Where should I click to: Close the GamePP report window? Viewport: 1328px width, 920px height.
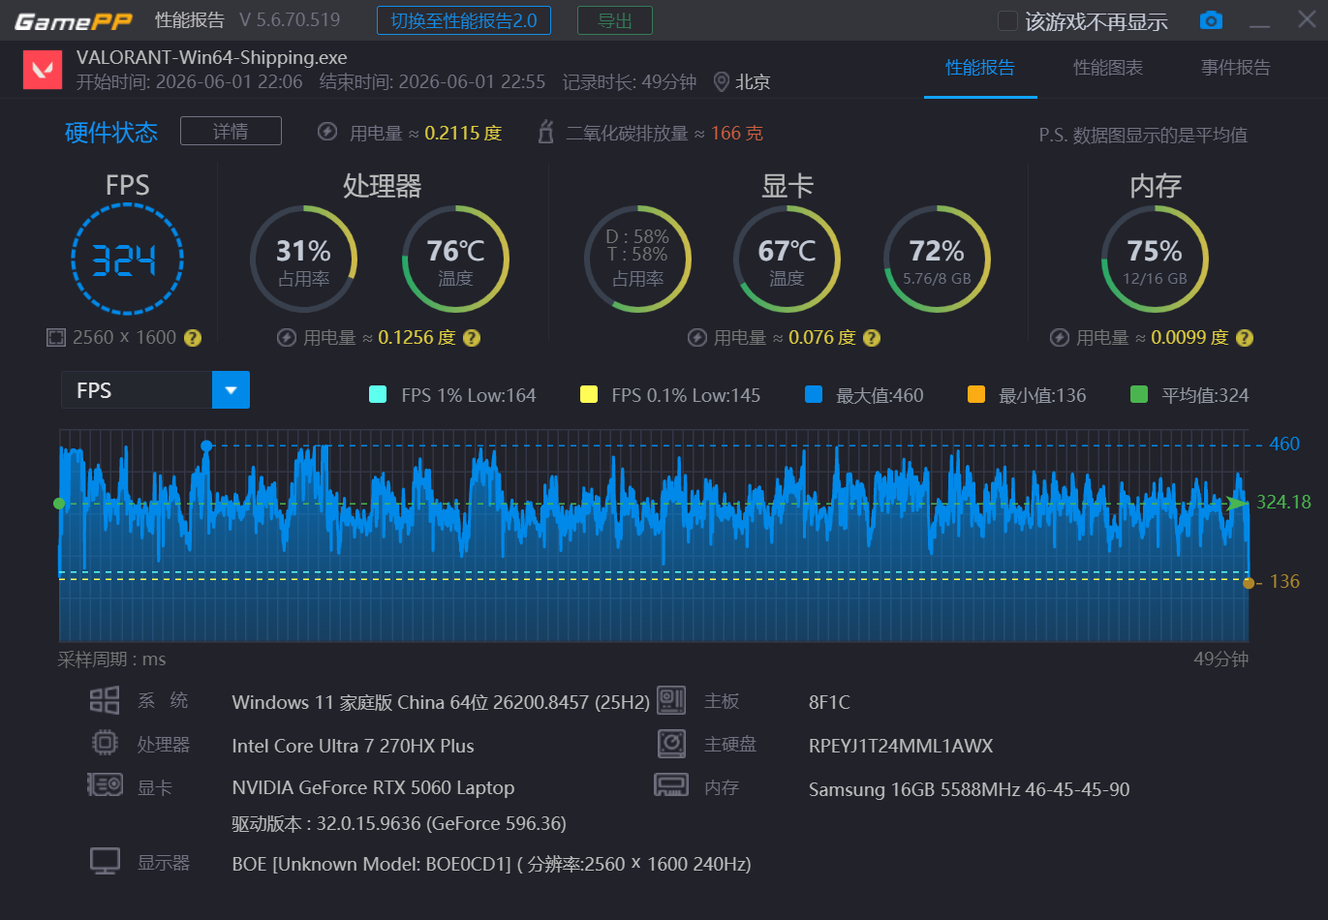(1307, 19)
